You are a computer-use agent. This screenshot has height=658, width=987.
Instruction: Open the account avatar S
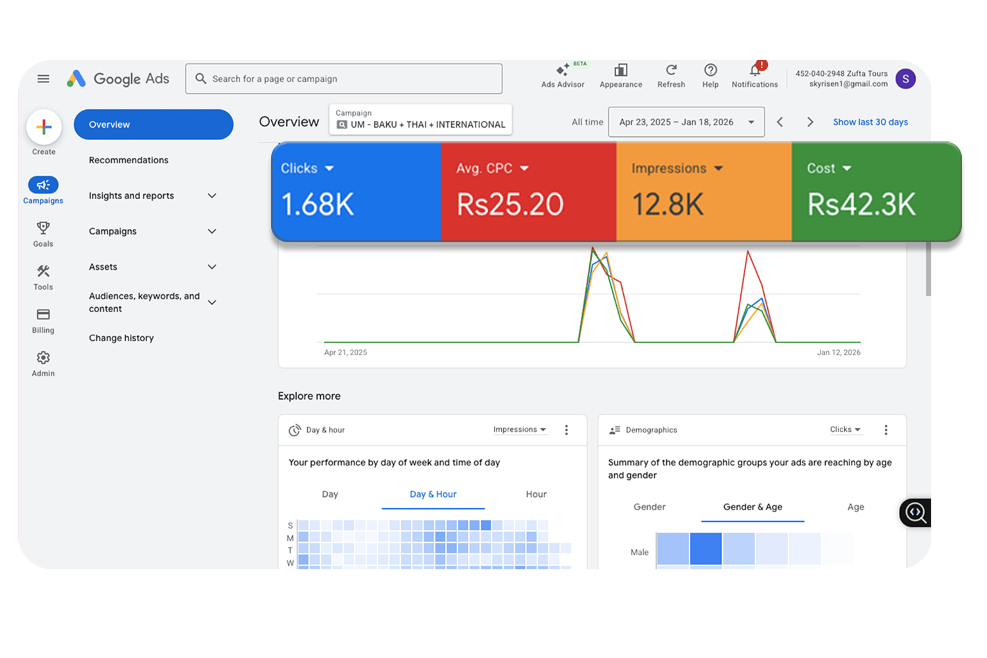(905, 78)
